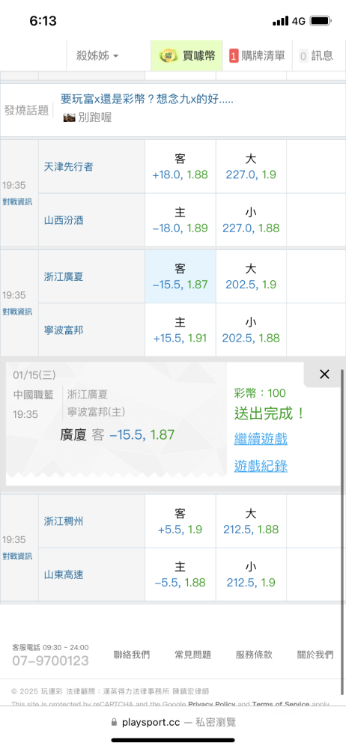Open the 殺姊姊 account dropdown
Screen dimensions: 346x749
coord(97,56)
